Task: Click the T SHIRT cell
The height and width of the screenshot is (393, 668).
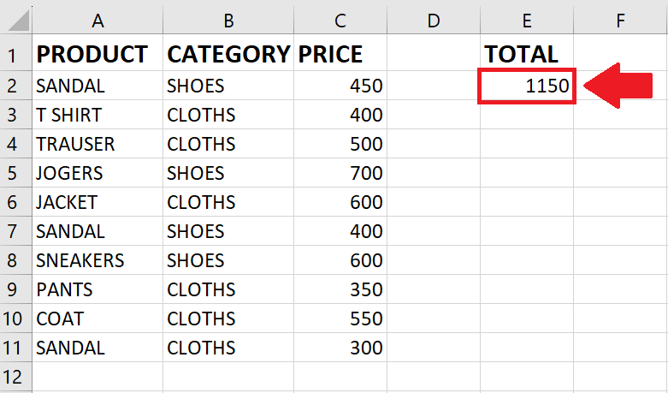Action: (98, 115)
